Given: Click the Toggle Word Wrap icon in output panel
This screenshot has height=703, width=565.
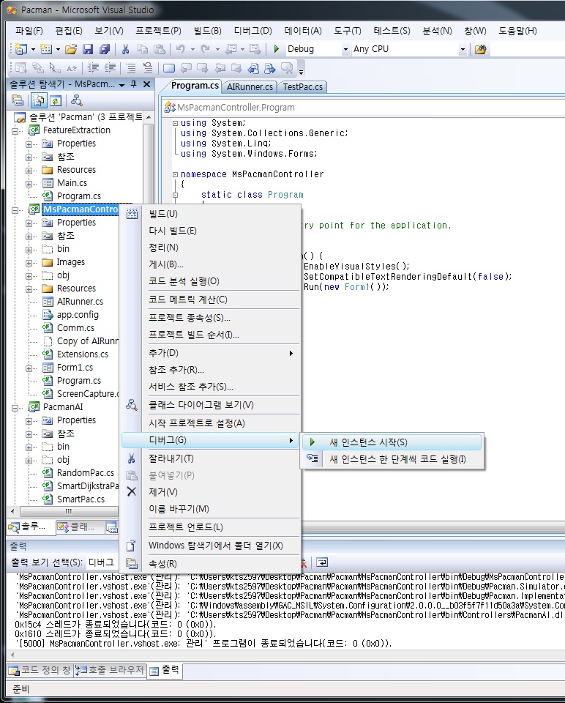Looking at the screenshot, I should 321,562.
